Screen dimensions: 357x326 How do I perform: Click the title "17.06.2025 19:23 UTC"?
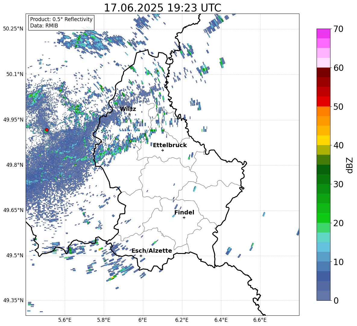click(x=163, y=8)
